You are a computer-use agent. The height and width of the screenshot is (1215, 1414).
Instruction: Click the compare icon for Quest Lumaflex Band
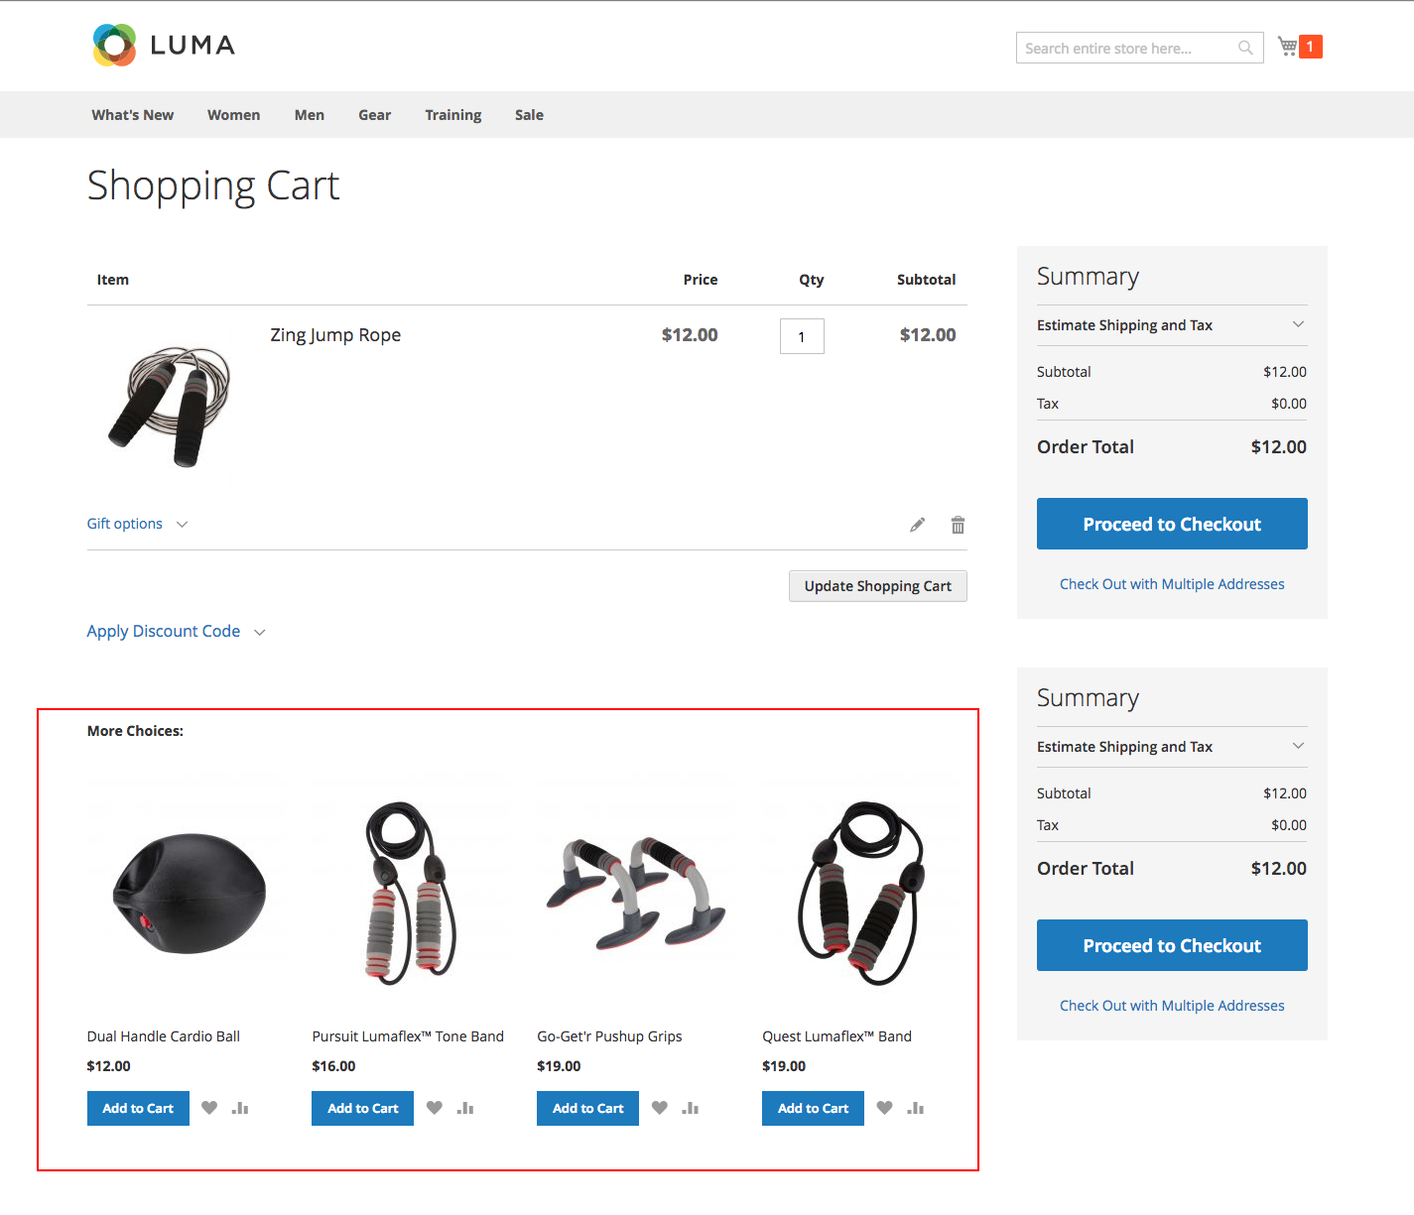point(915,1107)
